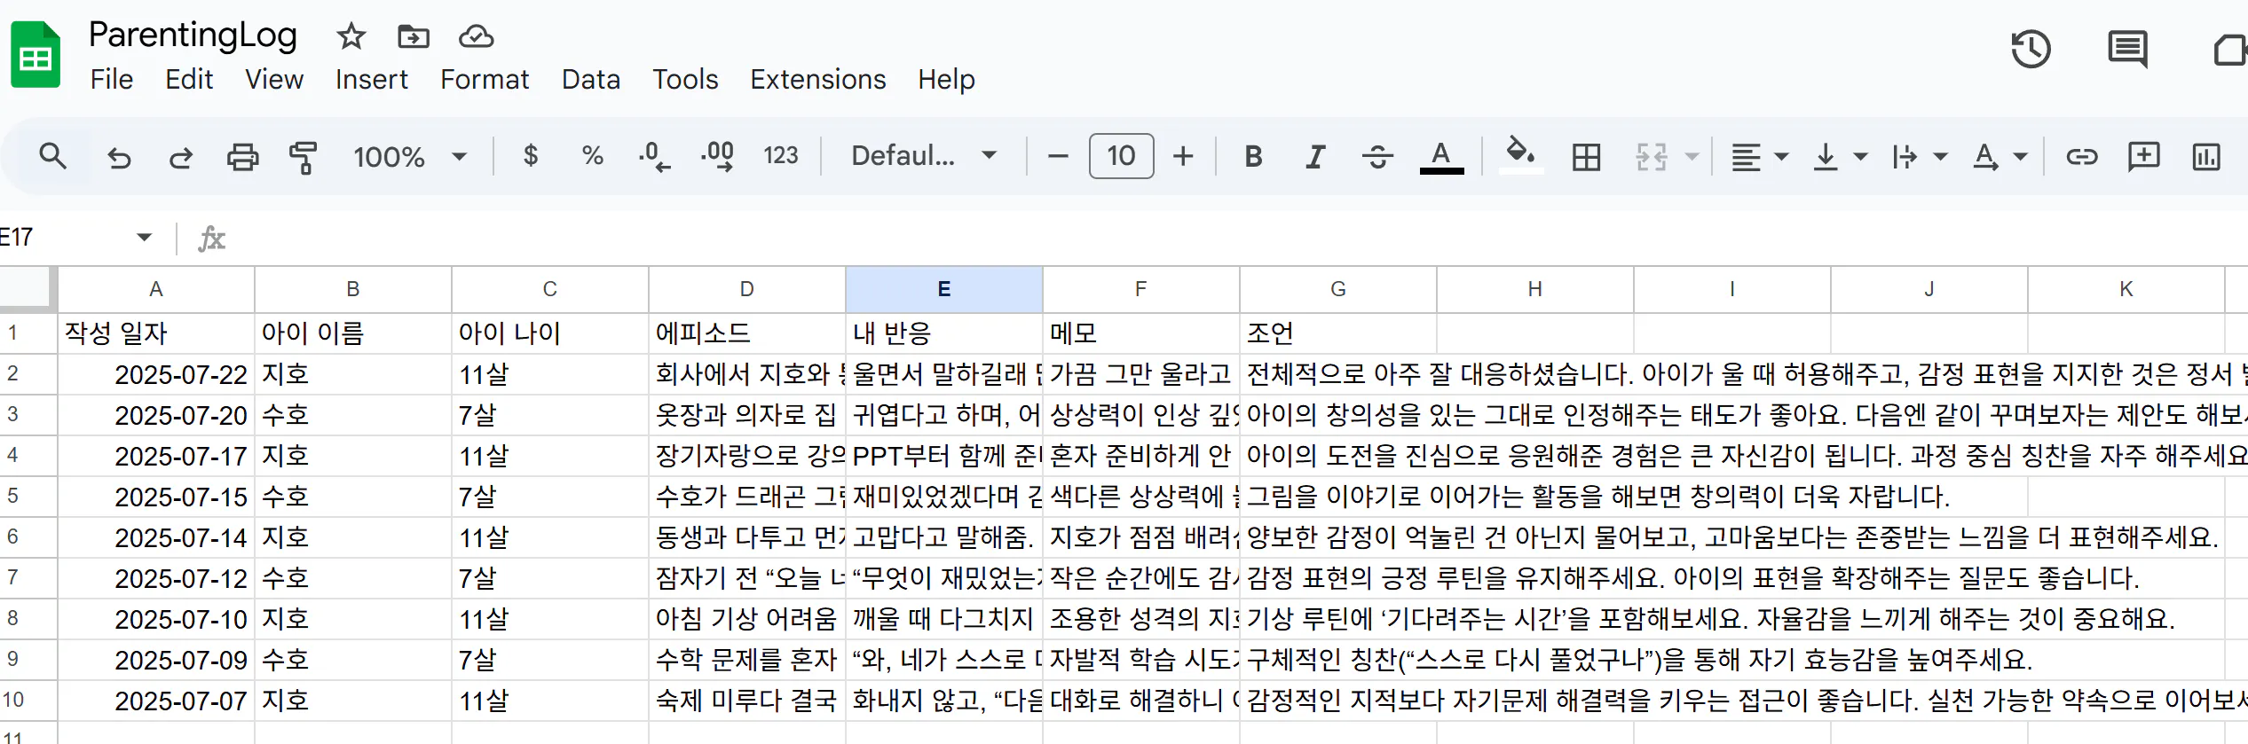Click the merge cells icon
Viewport: 2248px width, 744px height.
point(1651,157)
